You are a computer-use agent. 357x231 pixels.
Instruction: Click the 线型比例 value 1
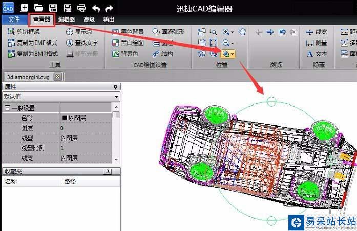86,148
